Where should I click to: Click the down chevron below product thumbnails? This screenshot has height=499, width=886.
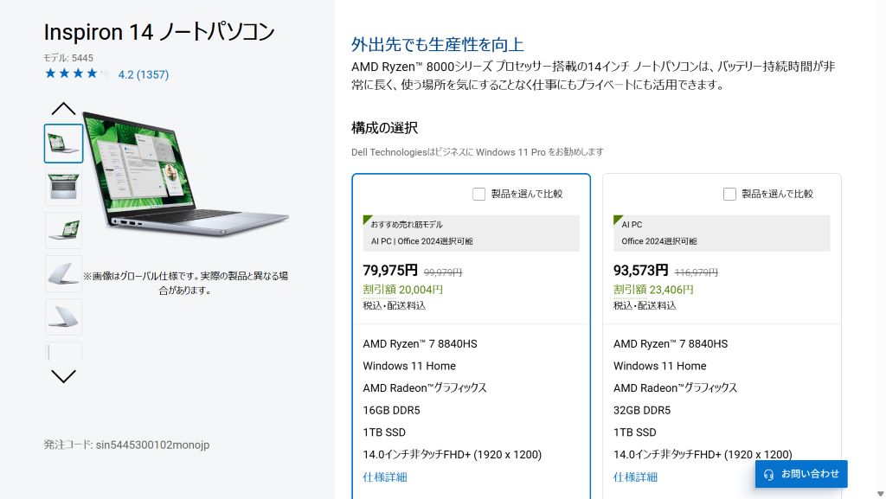pyautogui.click(x=63, y=376)
